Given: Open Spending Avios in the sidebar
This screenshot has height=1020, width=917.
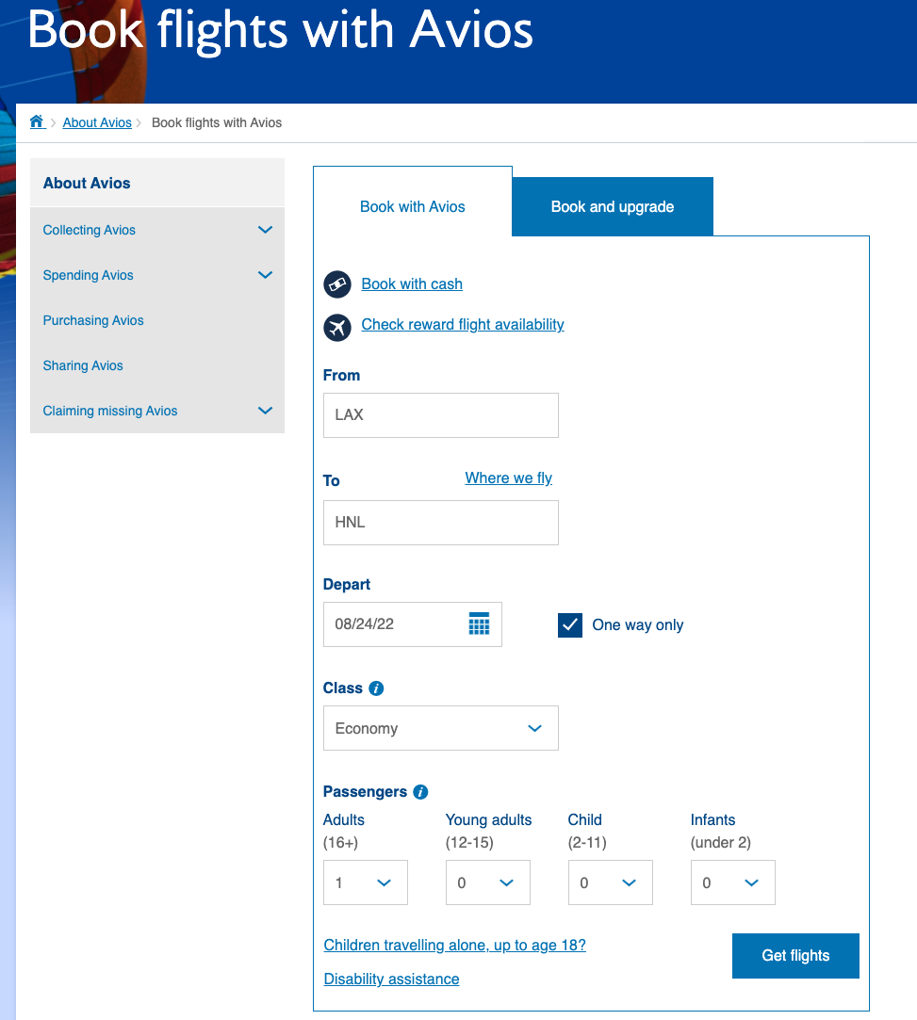Looking at the screenshot, I should (x=88, y=275).
